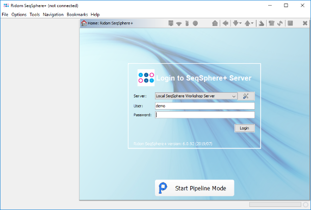The image size is (311, 210).
Task: Minimize the SeqSphere+ window
Action: coord(270,6)
